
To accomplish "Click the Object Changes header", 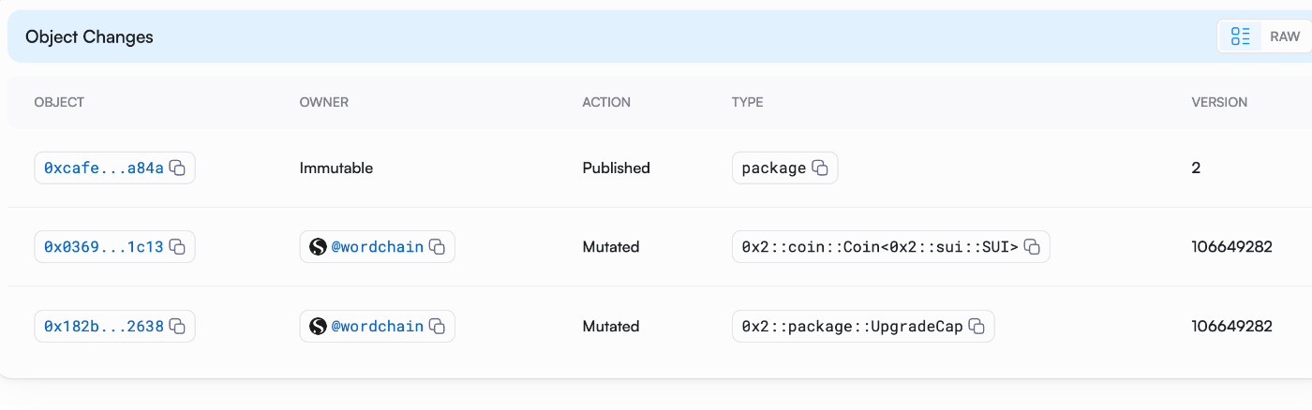I will tap(89, 37).
